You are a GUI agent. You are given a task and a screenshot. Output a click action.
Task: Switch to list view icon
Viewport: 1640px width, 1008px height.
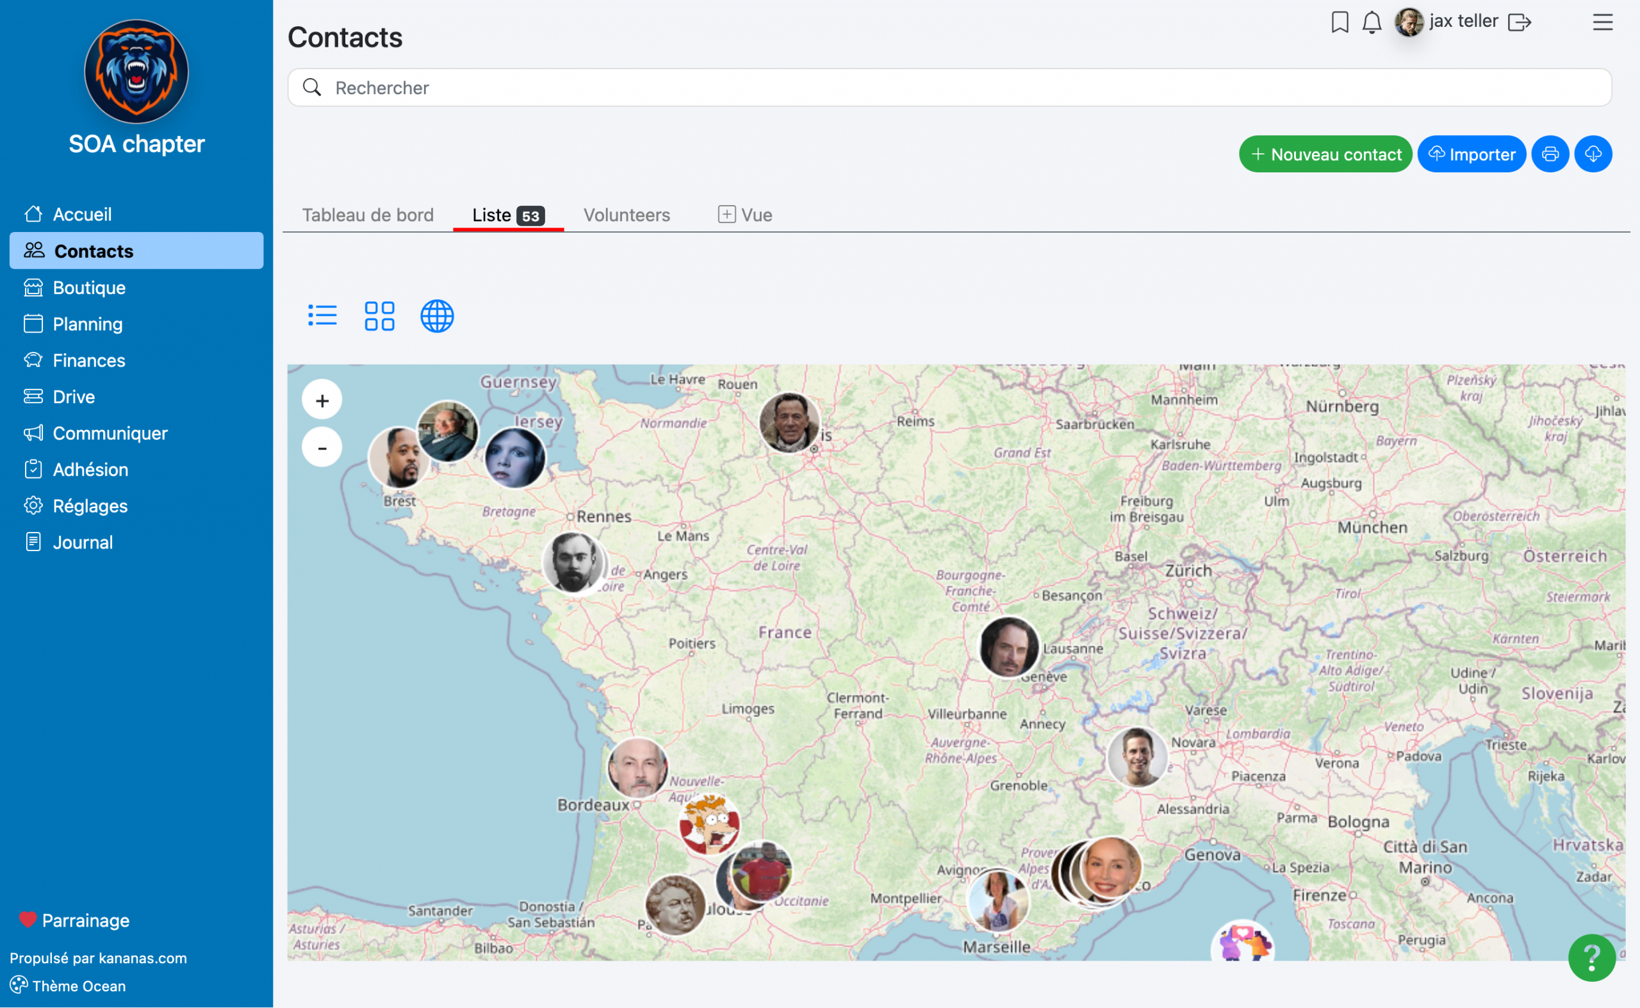coord(322,315)
